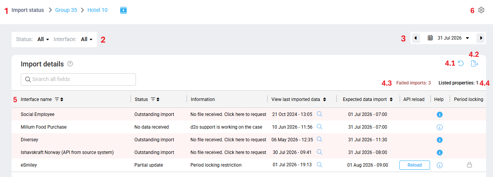Open filter on Interface name column header
493x177 pixels.
coord(57,99)
